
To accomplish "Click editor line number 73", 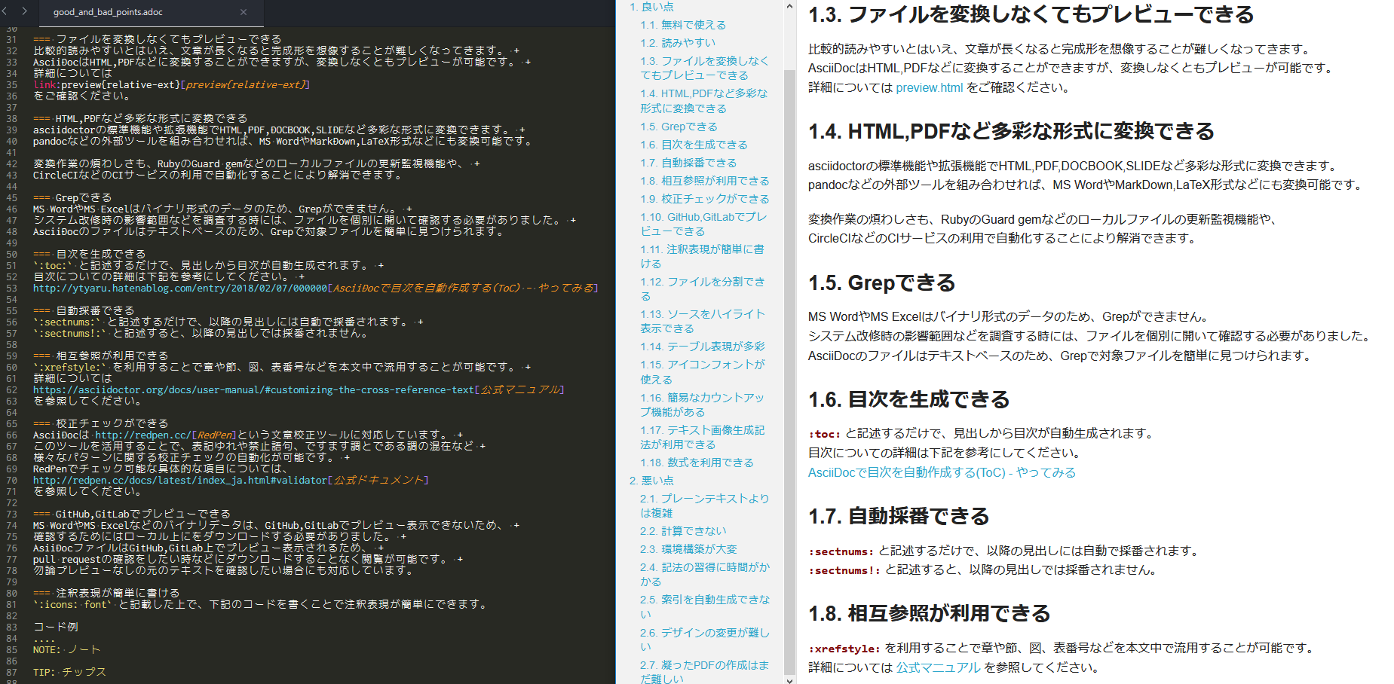I will point(11,514).
